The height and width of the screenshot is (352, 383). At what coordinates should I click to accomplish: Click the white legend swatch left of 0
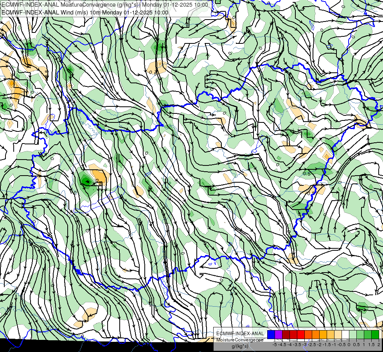[345, 334]
